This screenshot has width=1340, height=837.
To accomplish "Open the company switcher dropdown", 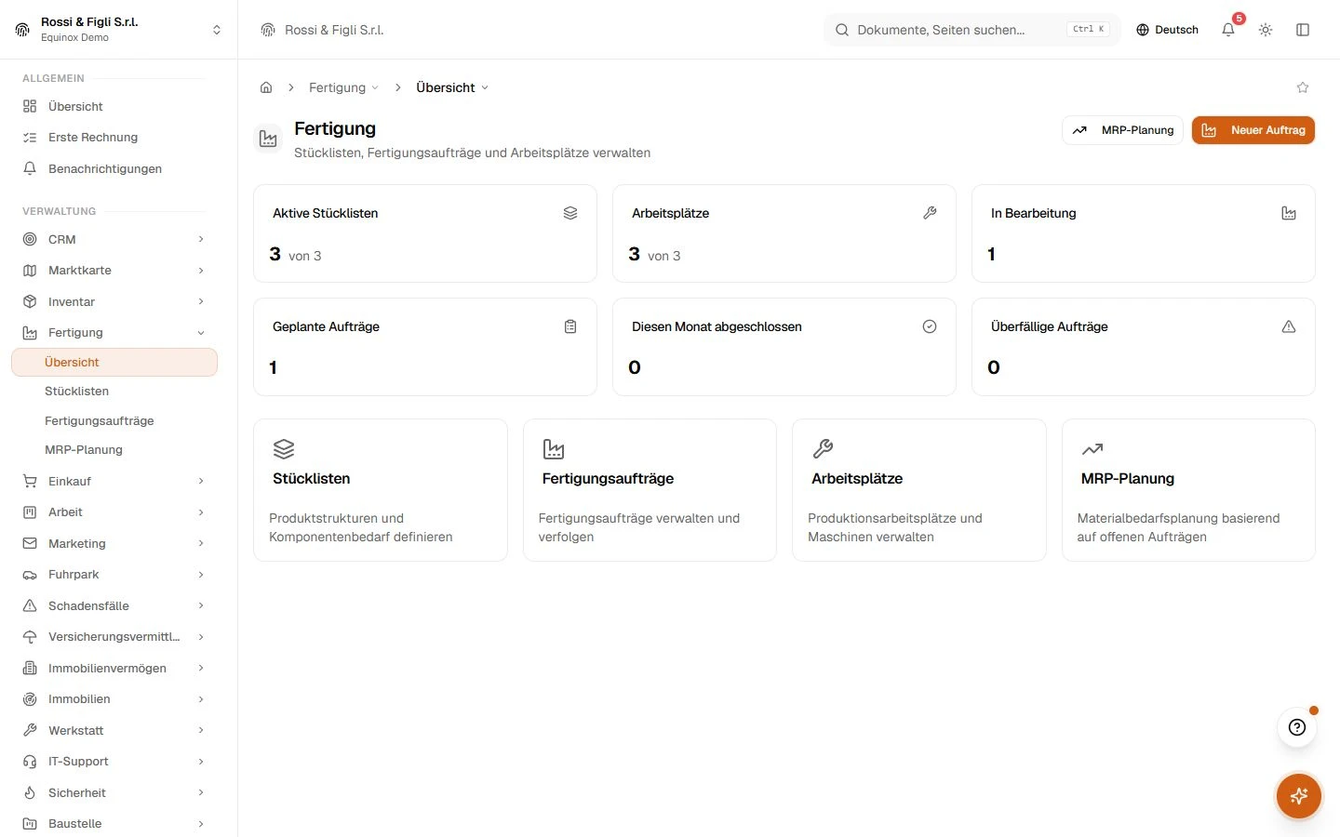I will pyautogui.click(x=119, y=30).
